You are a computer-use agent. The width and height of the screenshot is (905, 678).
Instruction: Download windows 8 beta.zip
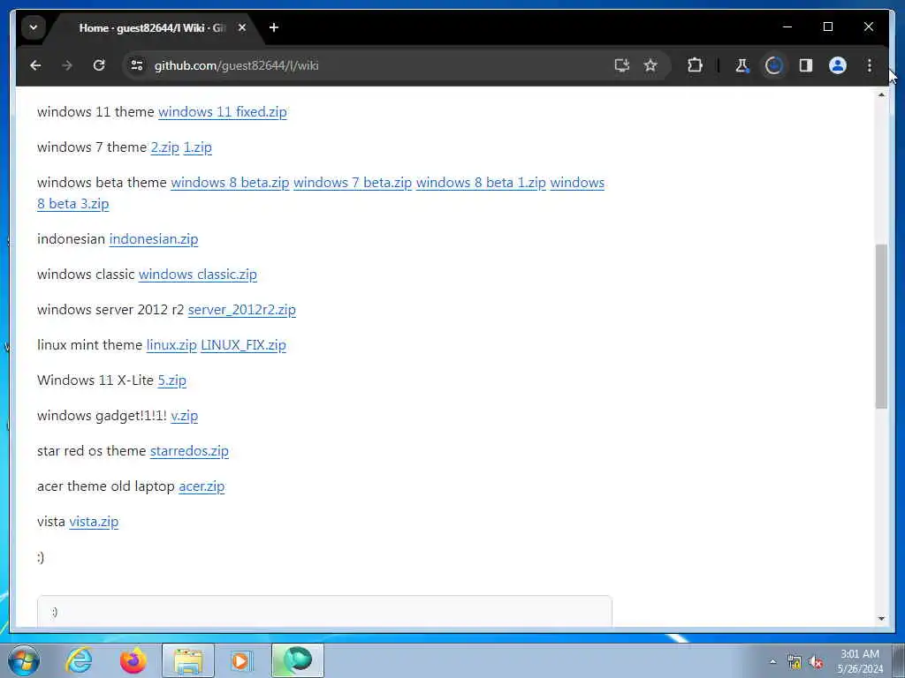point(230,183)
